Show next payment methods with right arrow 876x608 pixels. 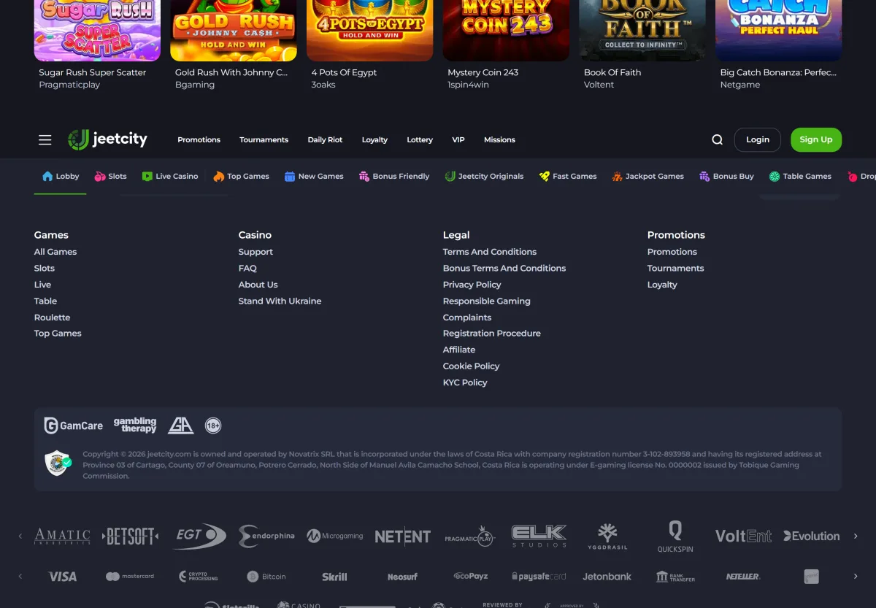pos(856,577)
